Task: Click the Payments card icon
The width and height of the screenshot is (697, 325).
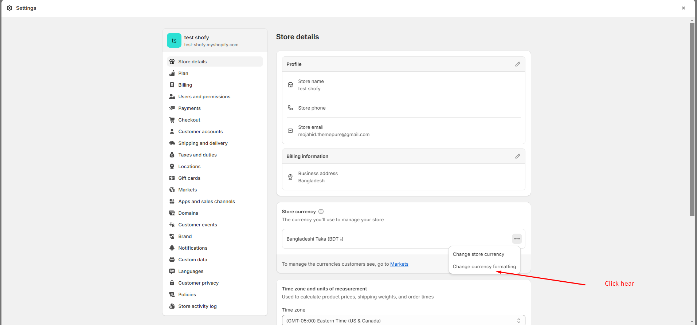Action: [x=172, y=108]
